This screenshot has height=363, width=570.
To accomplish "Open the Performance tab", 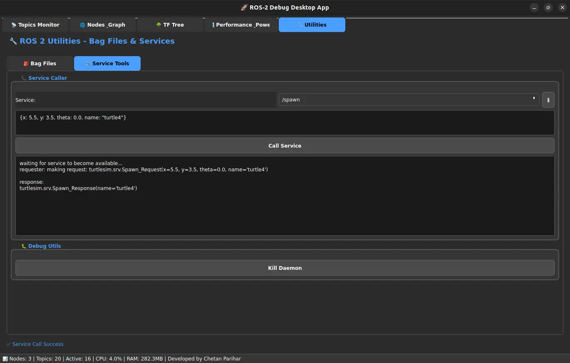I will pyautogui.click(x=241, y=25).
